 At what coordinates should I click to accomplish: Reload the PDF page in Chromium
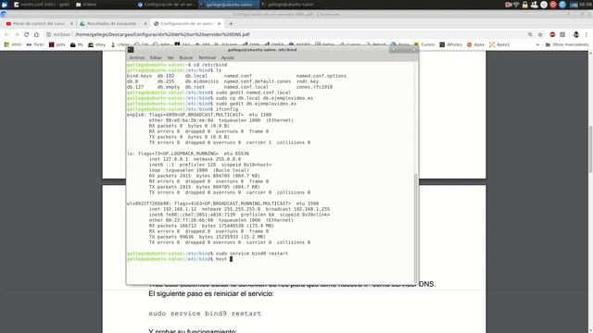[27, 34]
